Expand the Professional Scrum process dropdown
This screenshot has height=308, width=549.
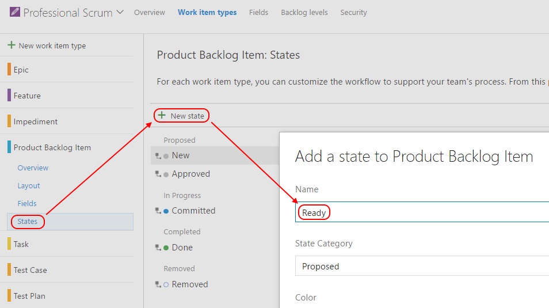120,12
